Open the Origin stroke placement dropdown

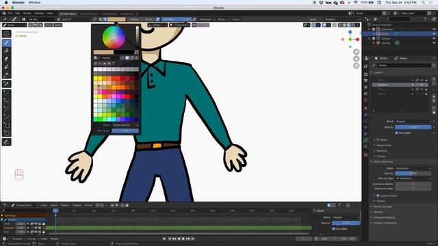tap(157, 25)
